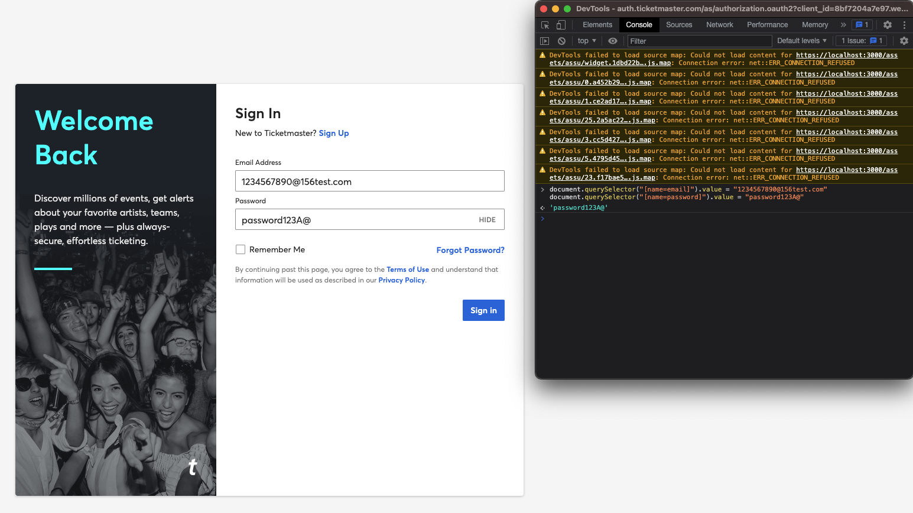Open DevTools settings gear in tab bar
Image resolution: width=913 pixels, height=513 pixels.
pos(888,25)
